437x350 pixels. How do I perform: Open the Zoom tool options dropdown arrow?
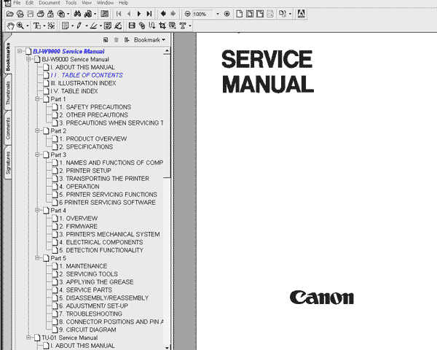coord(28,26)
